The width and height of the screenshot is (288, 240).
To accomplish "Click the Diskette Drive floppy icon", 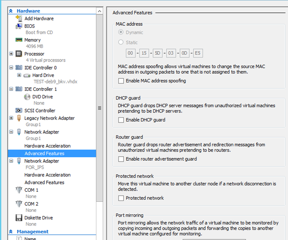I will [x=19, y=217].
